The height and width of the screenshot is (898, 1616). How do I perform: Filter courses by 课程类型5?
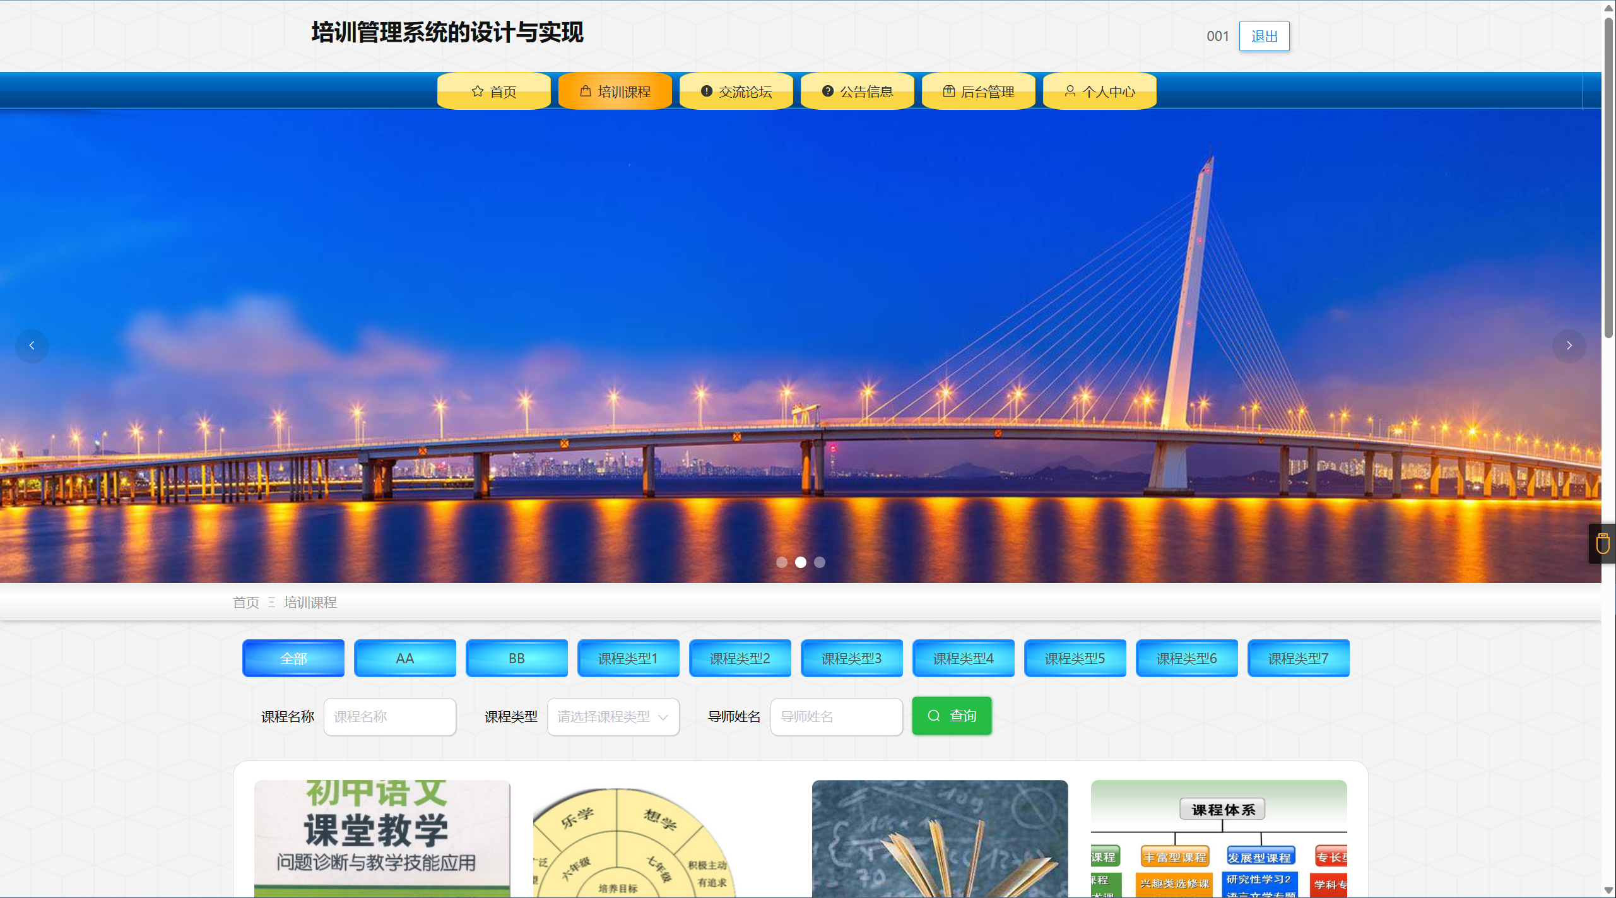click(1075, 658)
